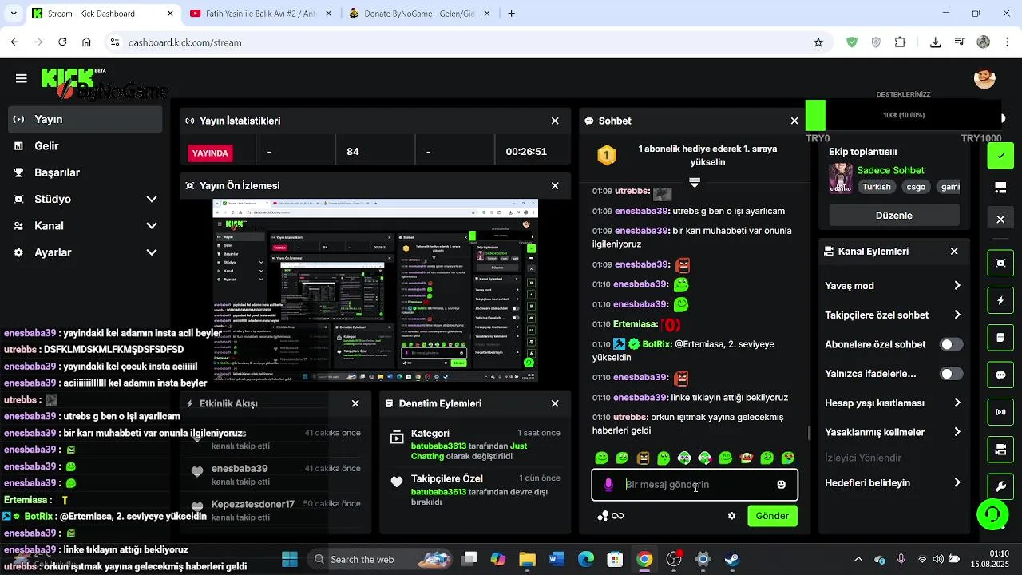Close the Etkinlik Akışı panel
Viewport: 1022px width, 575px height.
click(x=355, y=403)
